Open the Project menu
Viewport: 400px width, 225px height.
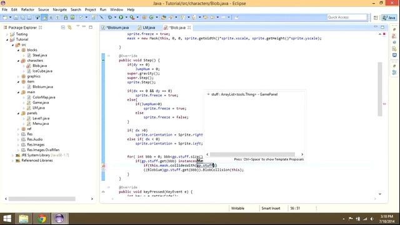coord(90,10)
